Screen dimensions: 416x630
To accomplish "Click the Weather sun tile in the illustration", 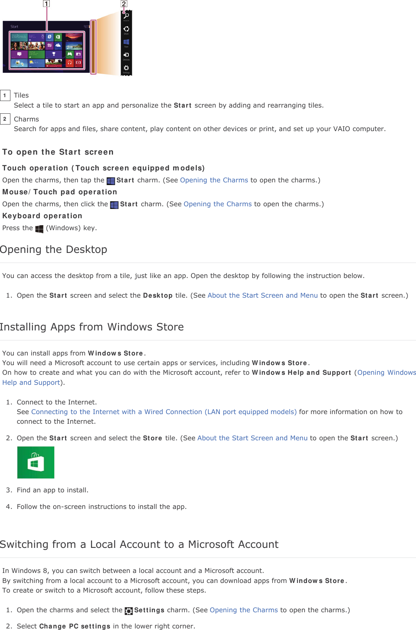I will coord(37,63).
